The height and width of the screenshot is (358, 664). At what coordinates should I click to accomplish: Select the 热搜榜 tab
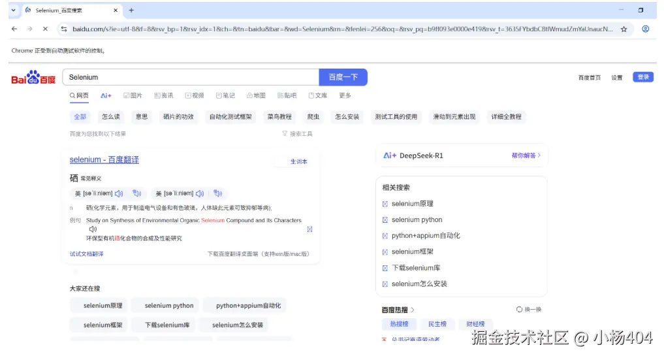point(399,324)
